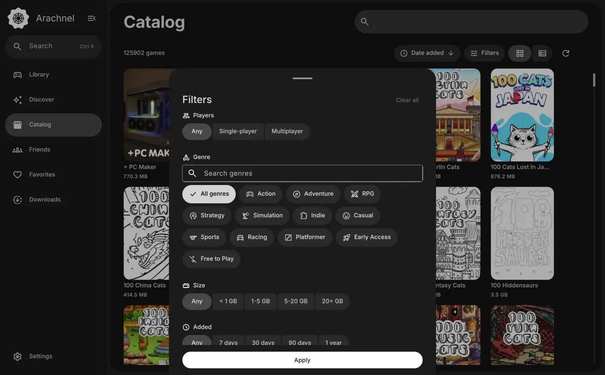Collapse the sidebar with the menu icon

tap(92, 18)
